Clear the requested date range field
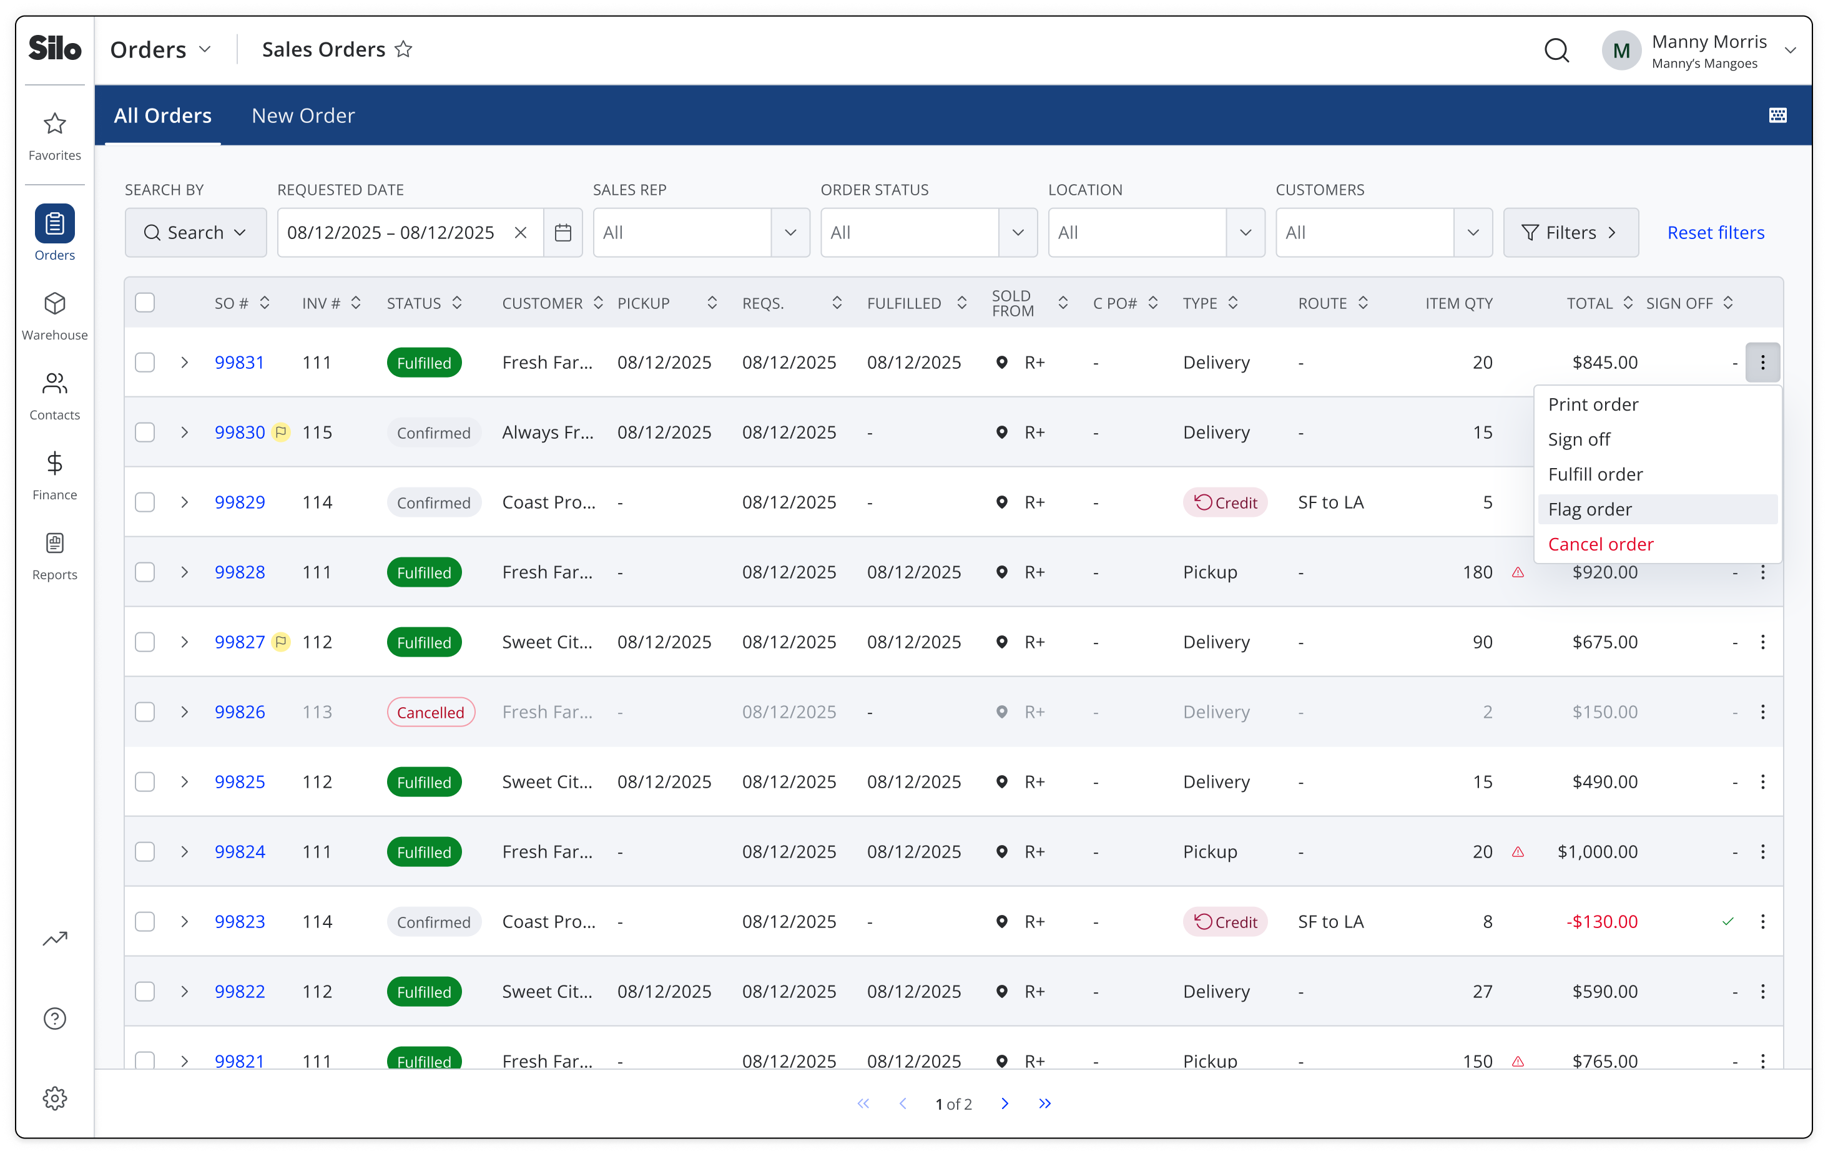 pyautogui.click(x=521, y=232)
